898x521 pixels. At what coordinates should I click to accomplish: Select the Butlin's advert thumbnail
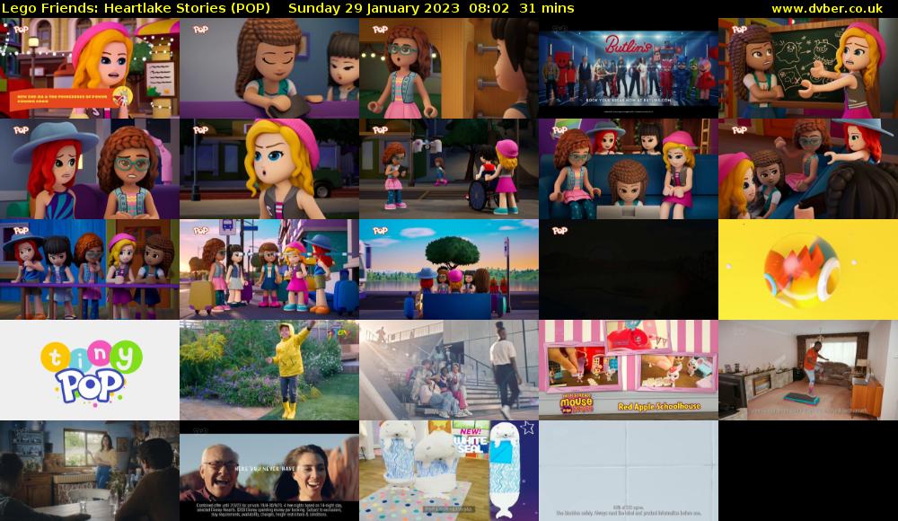(629, 68)
